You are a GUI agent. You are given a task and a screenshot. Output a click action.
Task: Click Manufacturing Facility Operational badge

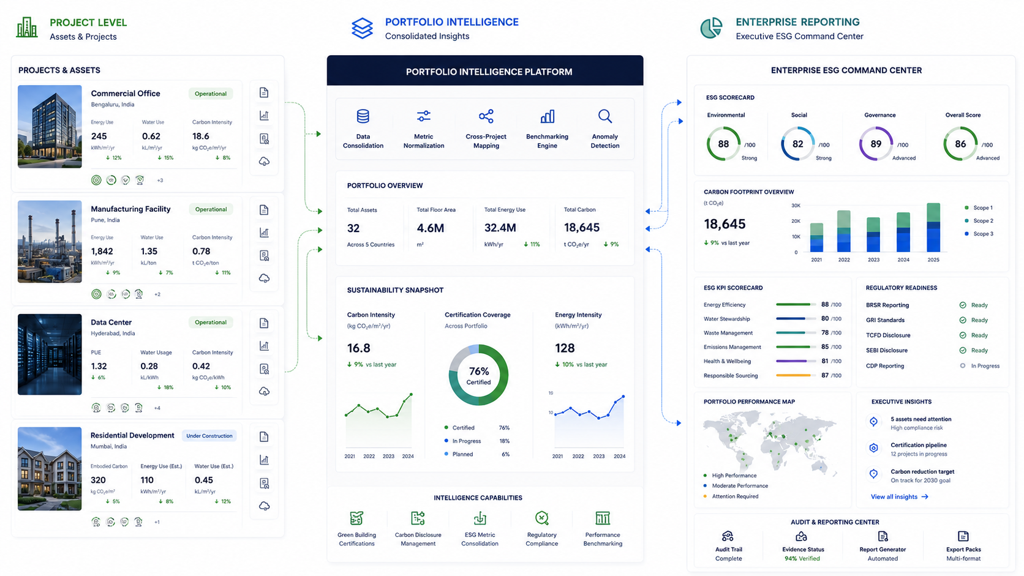[x=211, y=209]
